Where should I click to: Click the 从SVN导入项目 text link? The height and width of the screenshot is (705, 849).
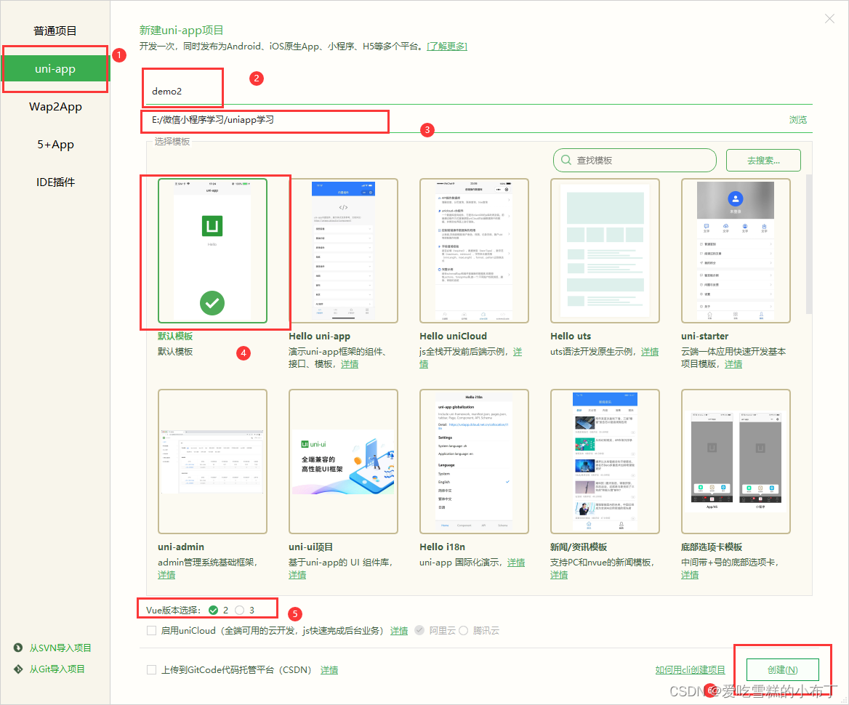[x=60, y=648]
